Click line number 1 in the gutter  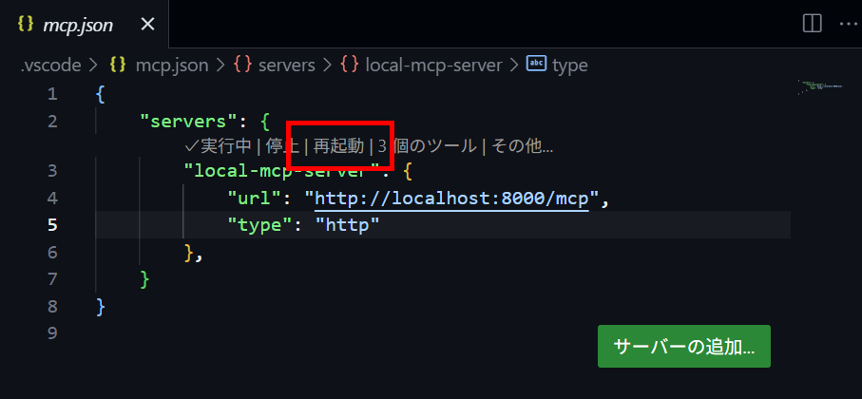point(52,94)
